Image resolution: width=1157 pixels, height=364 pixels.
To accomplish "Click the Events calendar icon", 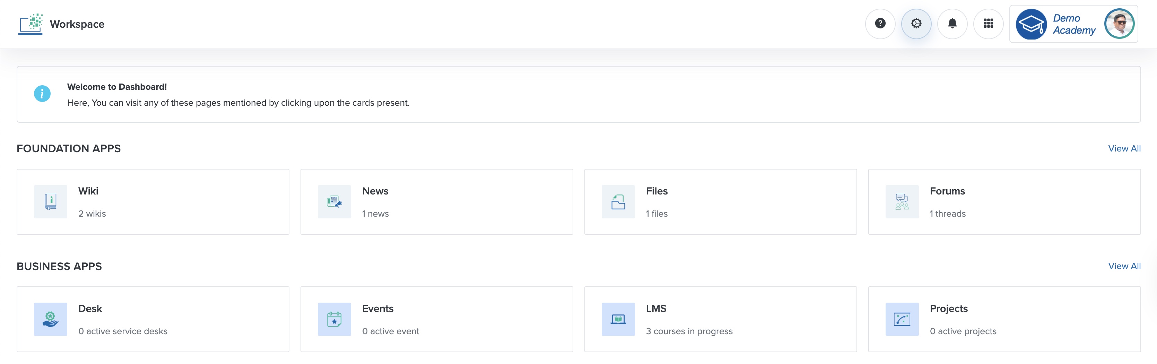I will [x=334, y=319].
